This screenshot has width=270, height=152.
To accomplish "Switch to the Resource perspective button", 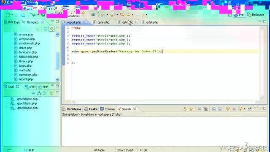I will pos(256,15).
